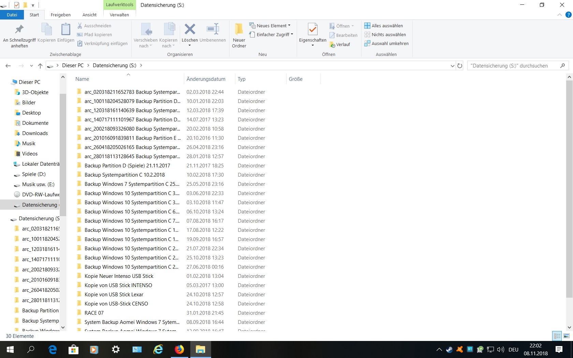Open Settings gear in taskbar
The image size is (573, 358).
point(116,349)
